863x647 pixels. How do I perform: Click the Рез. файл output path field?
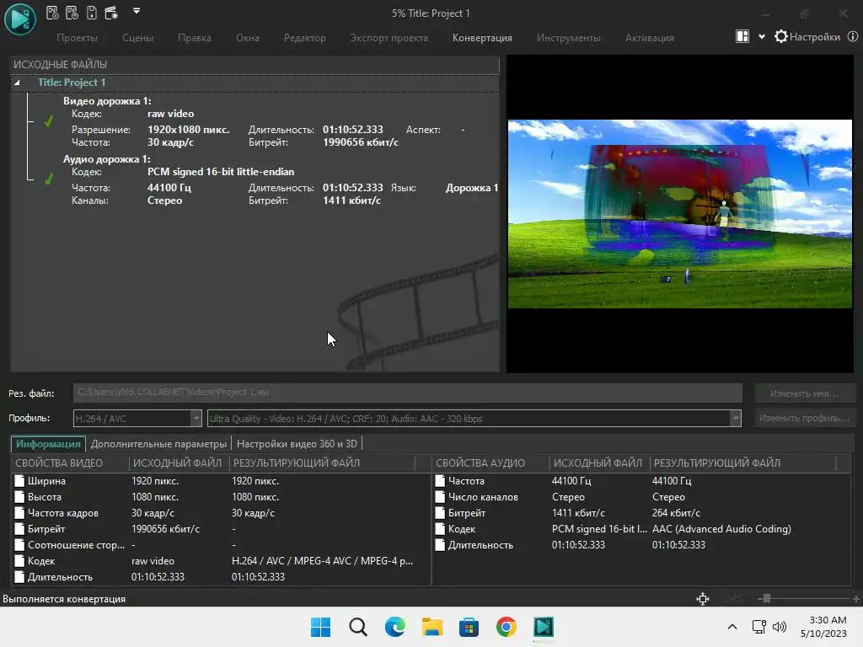tap(407, 393)
